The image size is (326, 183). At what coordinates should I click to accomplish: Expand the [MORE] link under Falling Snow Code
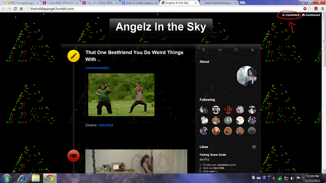click(x=204, y=159)
